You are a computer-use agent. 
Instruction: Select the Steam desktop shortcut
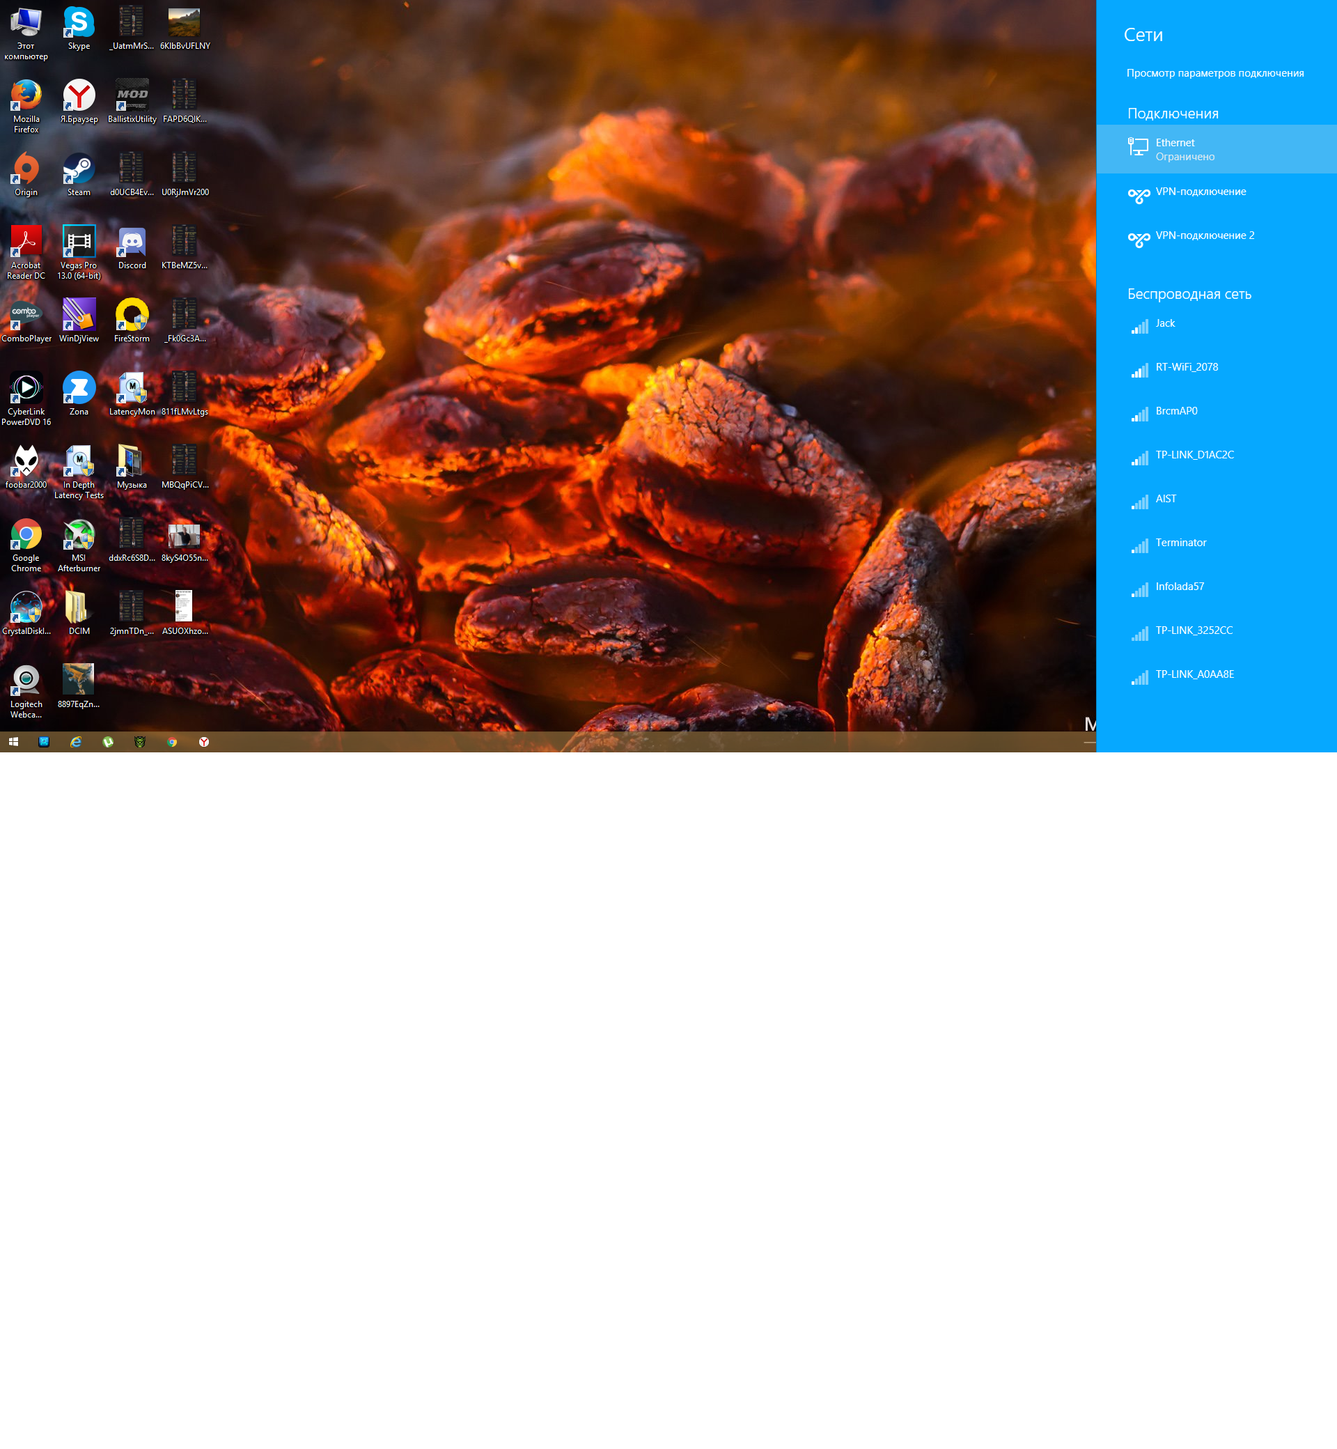79,169
